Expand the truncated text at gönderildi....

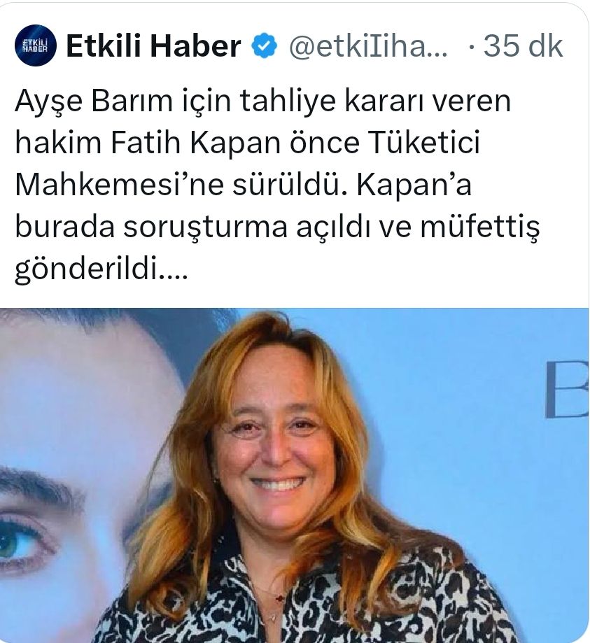click(x=101, y=269)
